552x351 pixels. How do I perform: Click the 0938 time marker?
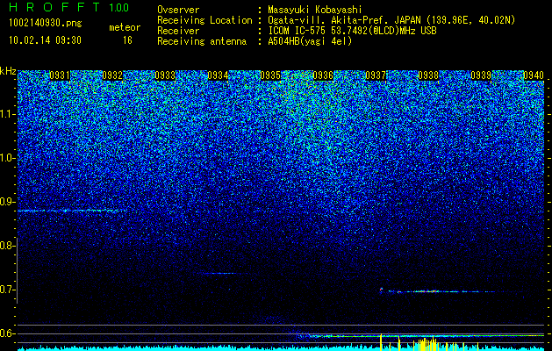coord(428,75)
